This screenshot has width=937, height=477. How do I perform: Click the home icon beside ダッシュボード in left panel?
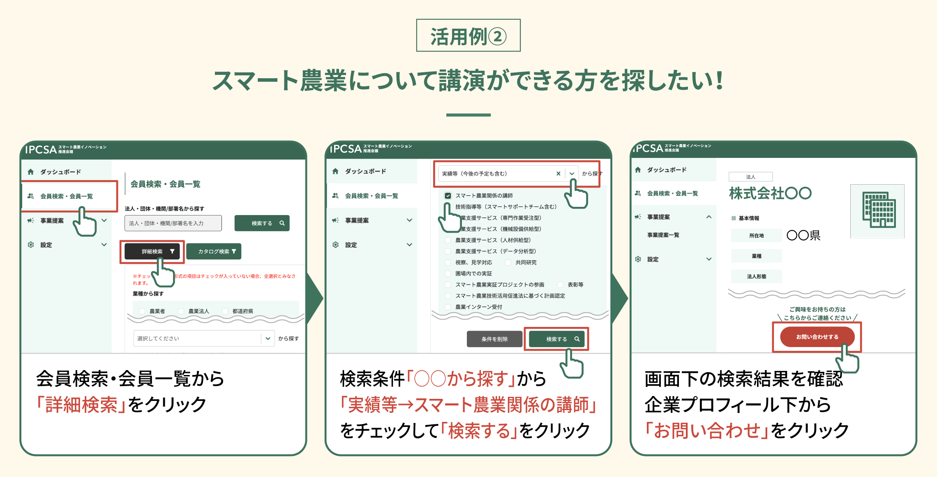[31, 172]
